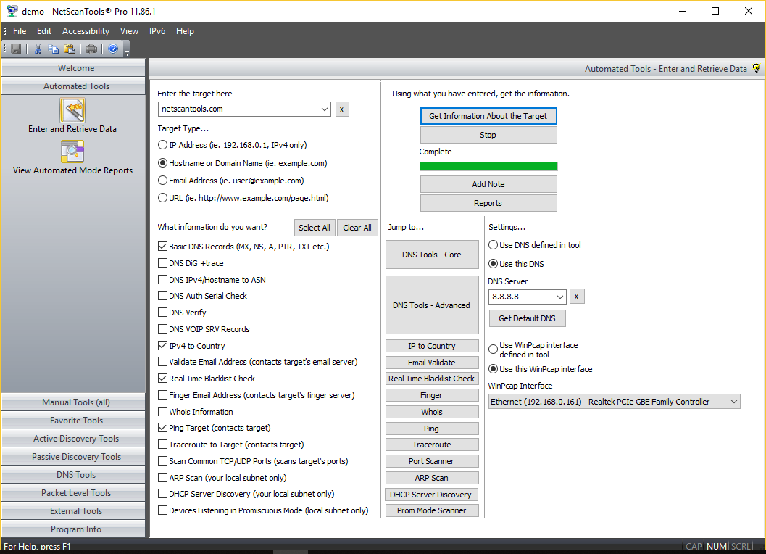Image resolution: width=766 pixels, height=554 pixels.
Task: Open the File menu
Action: click(x=20, y=31)
